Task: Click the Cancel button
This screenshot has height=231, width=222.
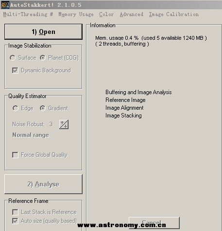Action: (154, 223)
